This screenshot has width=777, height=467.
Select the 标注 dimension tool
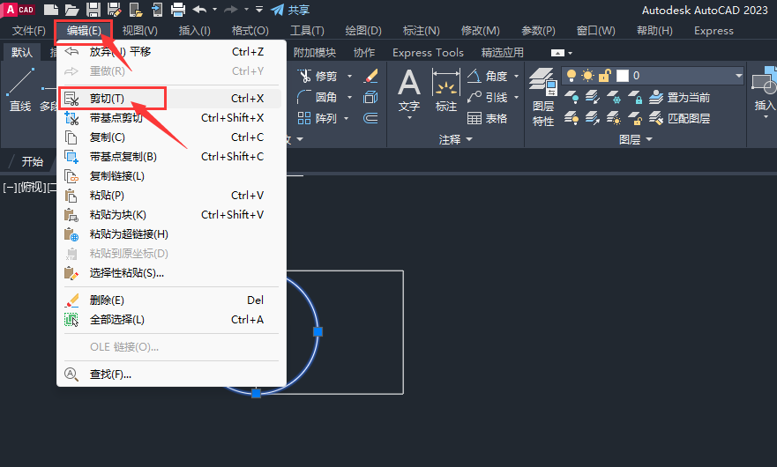point(446,90)
